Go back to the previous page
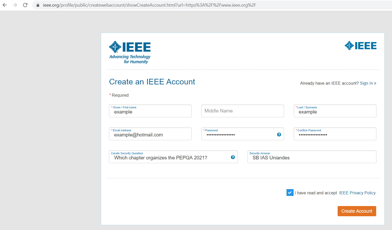Screen dimensions: 392x230 [5, 5]
